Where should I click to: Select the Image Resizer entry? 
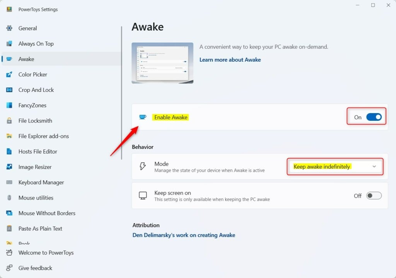61,167
